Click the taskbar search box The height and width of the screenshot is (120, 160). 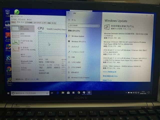click(x=30, y=93)
